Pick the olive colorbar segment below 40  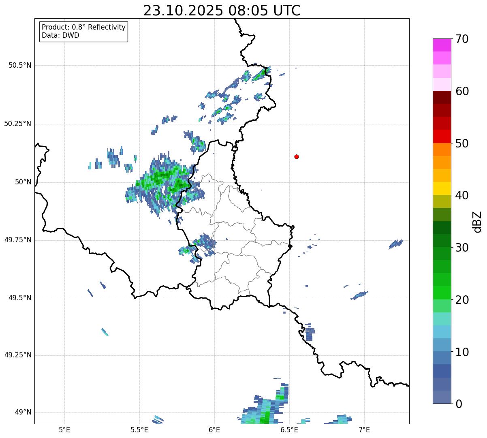(x=442, y=201)
